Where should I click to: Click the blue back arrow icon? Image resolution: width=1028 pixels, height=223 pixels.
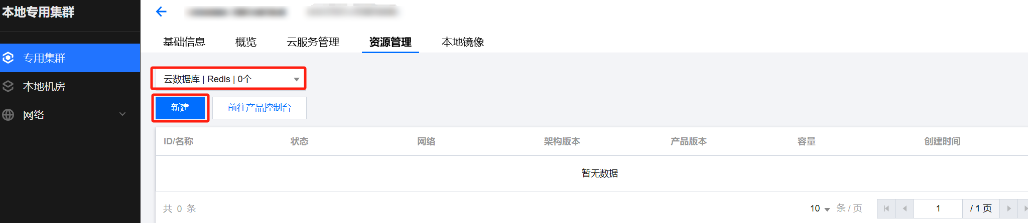click(x=161, y=12)
